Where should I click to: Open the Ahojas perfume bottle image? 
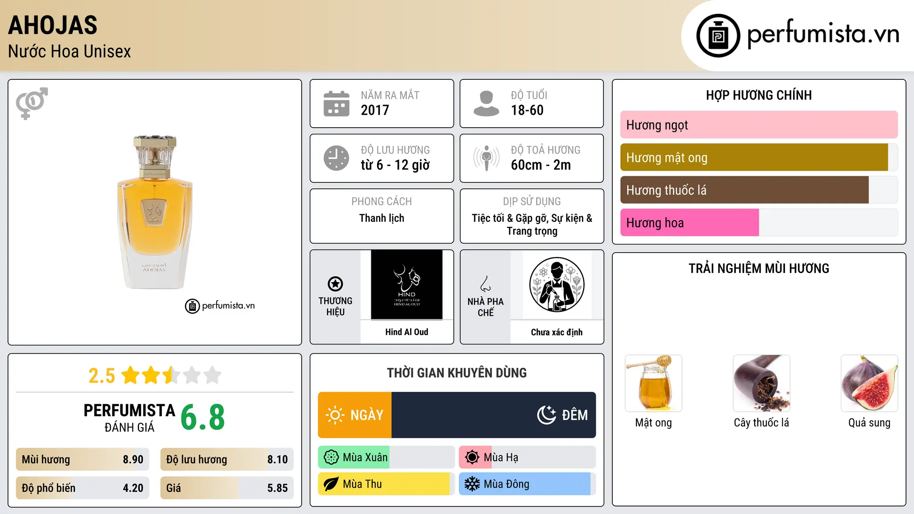pos(154,212)
